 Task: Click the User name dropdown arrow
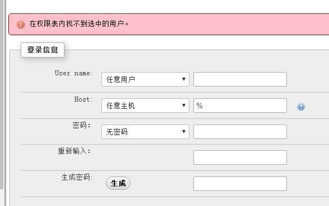tap(184, 79)
